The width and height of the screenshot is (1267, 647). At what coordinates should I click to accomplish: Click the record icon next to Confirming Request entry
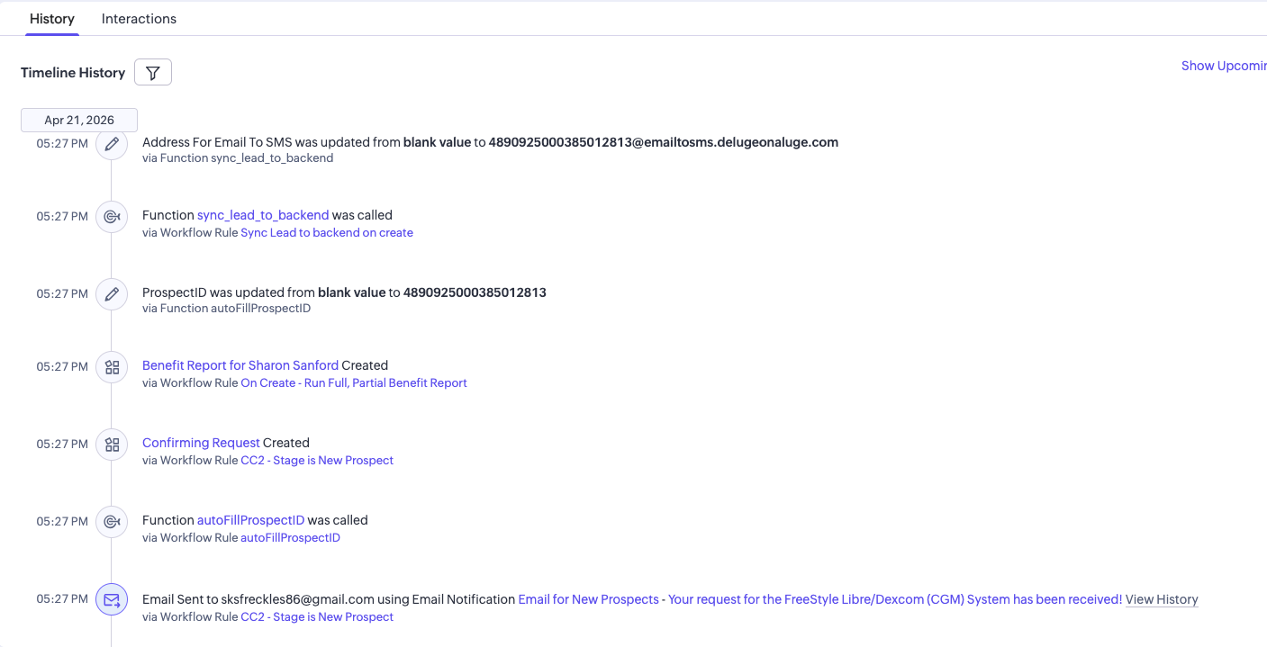[x=111, y=444]
